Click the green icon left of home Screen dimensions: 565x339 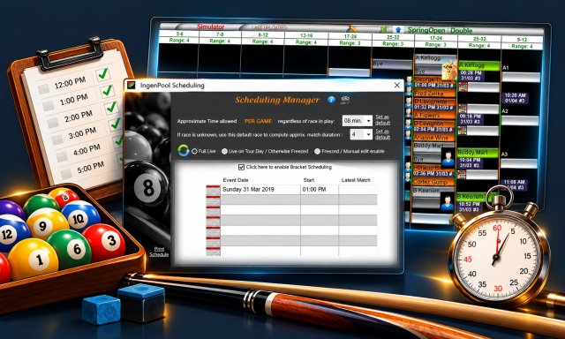(x=384, y=29)
